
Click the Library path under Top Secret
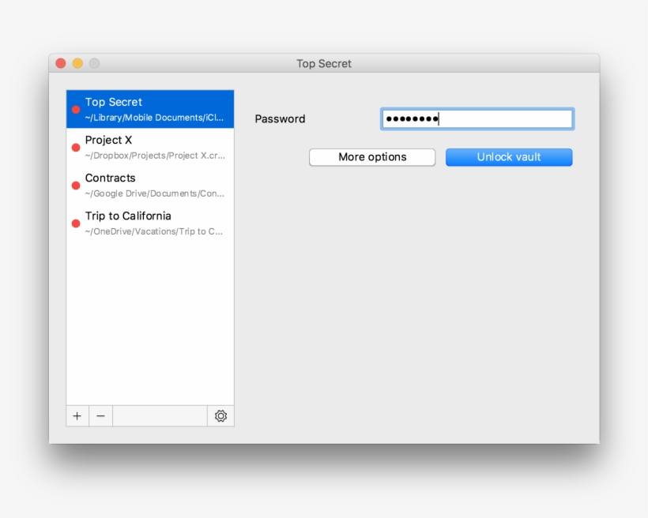[155, 118]
